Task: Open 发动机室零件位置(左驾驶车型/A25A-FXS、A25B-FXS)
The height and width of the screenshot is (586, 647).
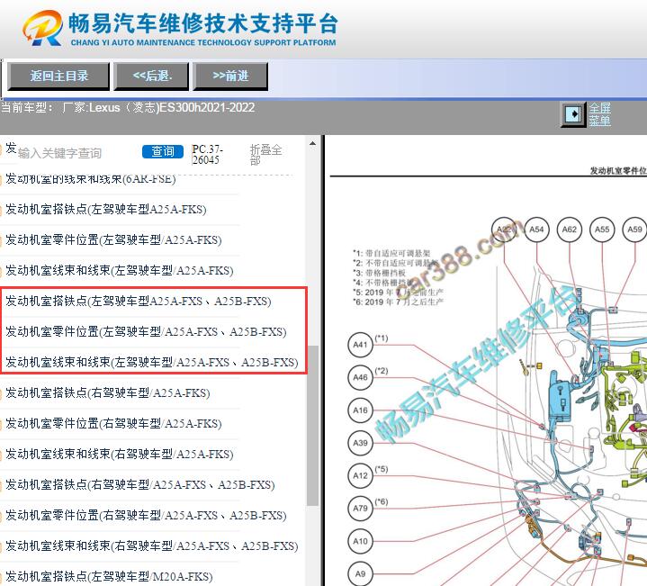Action: point(146,331)
